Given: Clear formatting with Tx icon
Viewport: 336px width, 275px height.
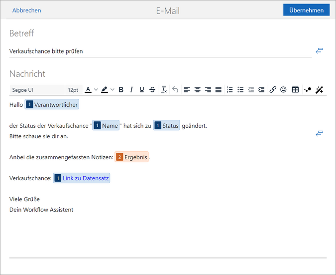Looking at the screenshot, I should point(164,90).
